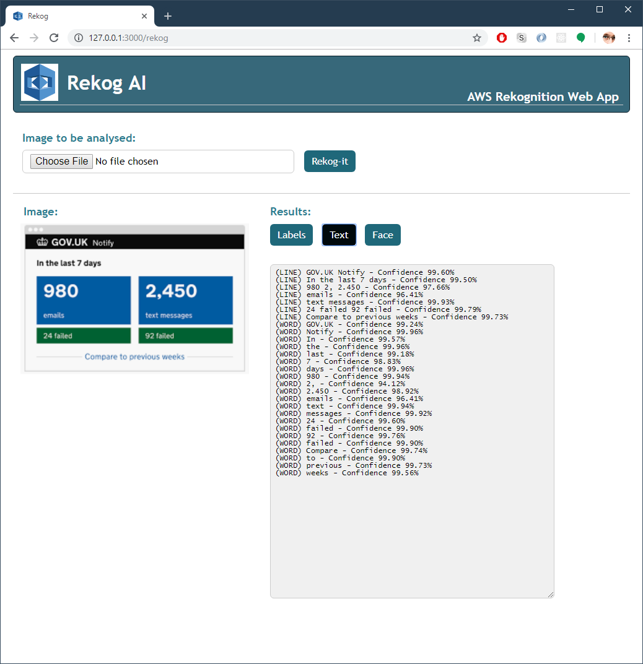This screenshot has width=643, height=664.
Task: Click the results textarea resize handle
Action: [551, 595]
